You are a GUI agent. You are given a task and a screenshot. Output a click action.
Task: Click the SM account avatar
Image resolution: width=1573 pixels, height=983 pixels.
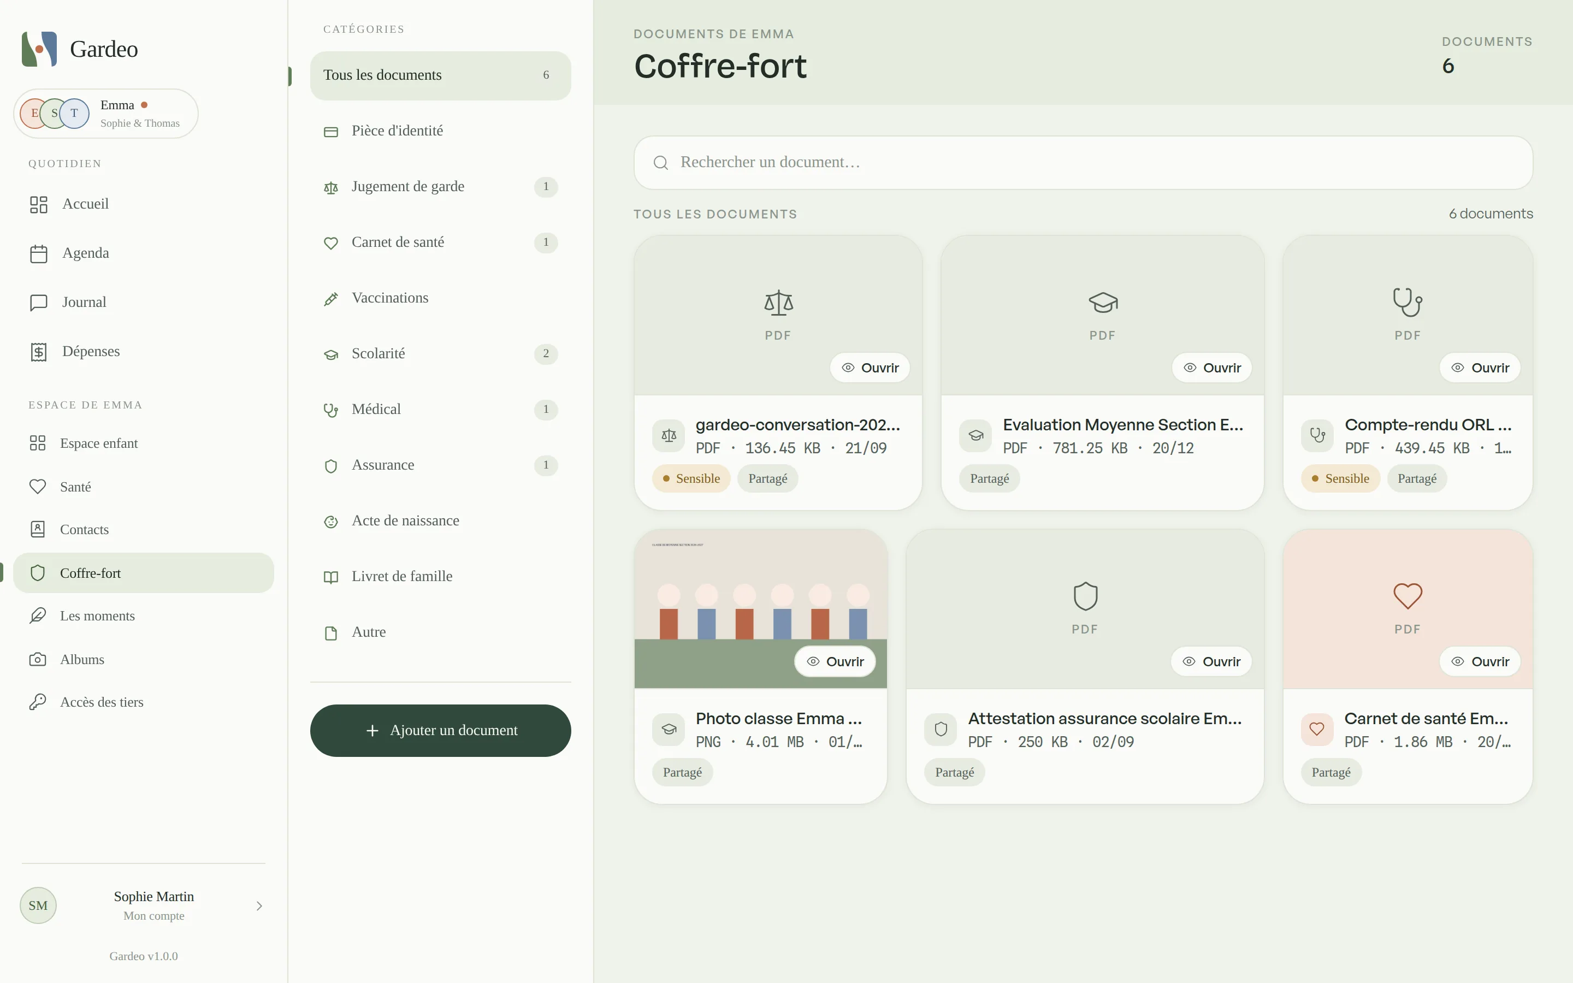tap(38, 905)
